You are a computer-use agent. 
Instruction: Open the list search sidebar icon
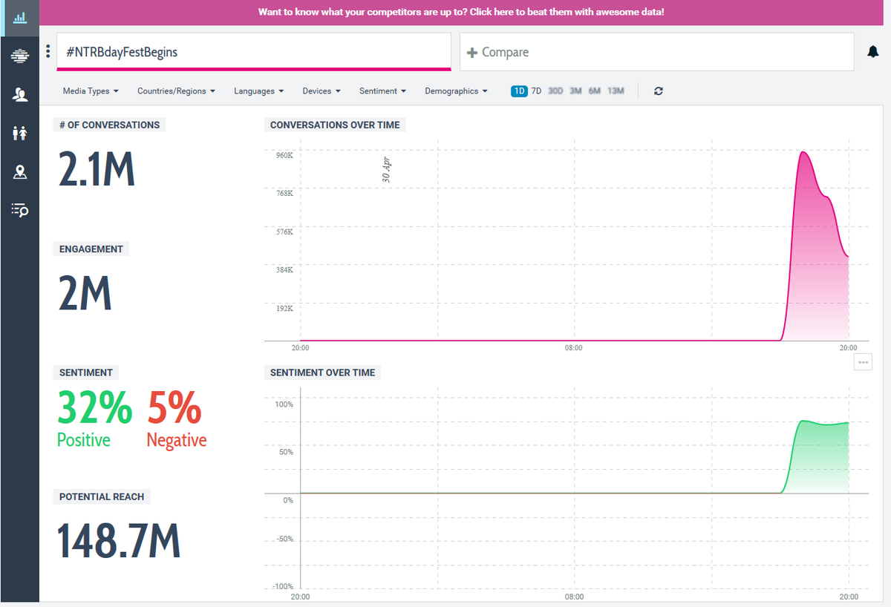click(x=20, y=210)
